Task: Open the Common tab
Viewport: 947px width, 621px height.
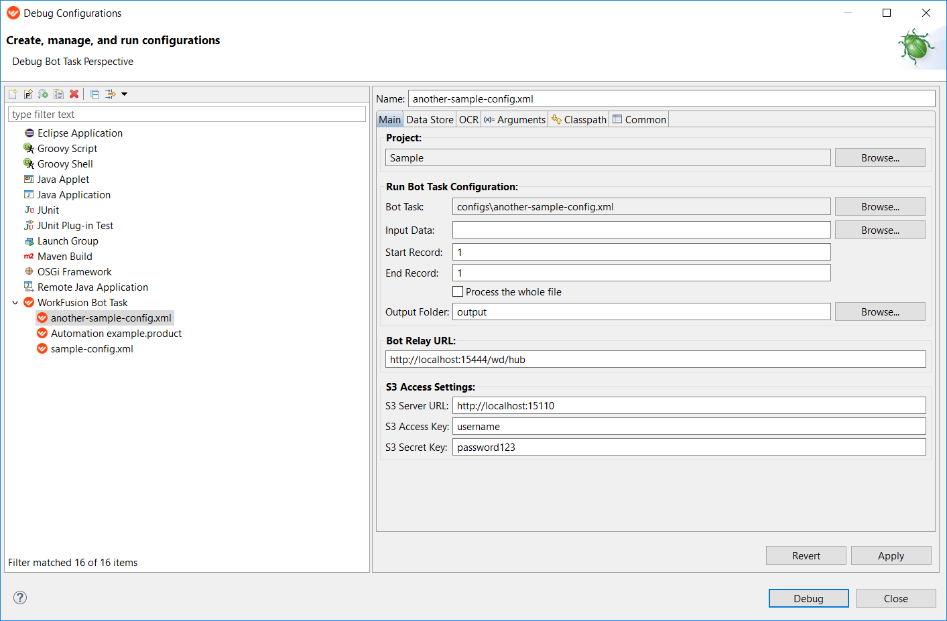Action: click(x=639, y=120)
